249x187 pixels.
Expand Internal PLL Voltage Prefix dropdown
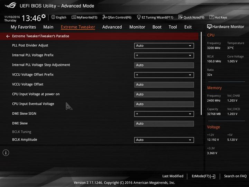click(x=164, y=55)
